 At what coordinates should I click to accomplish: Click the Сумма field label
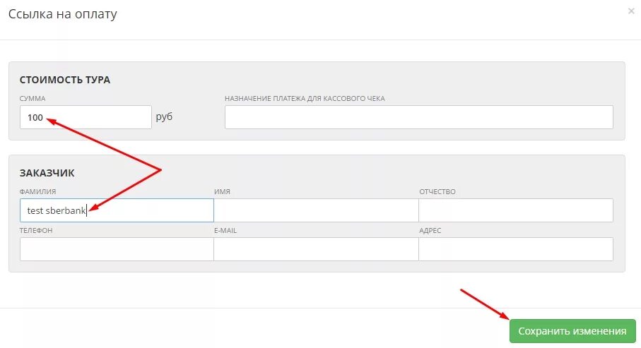coord(33,98)
